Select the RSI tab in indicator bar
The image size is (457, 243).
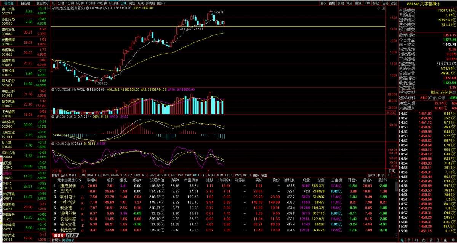[x=174, y=175]
